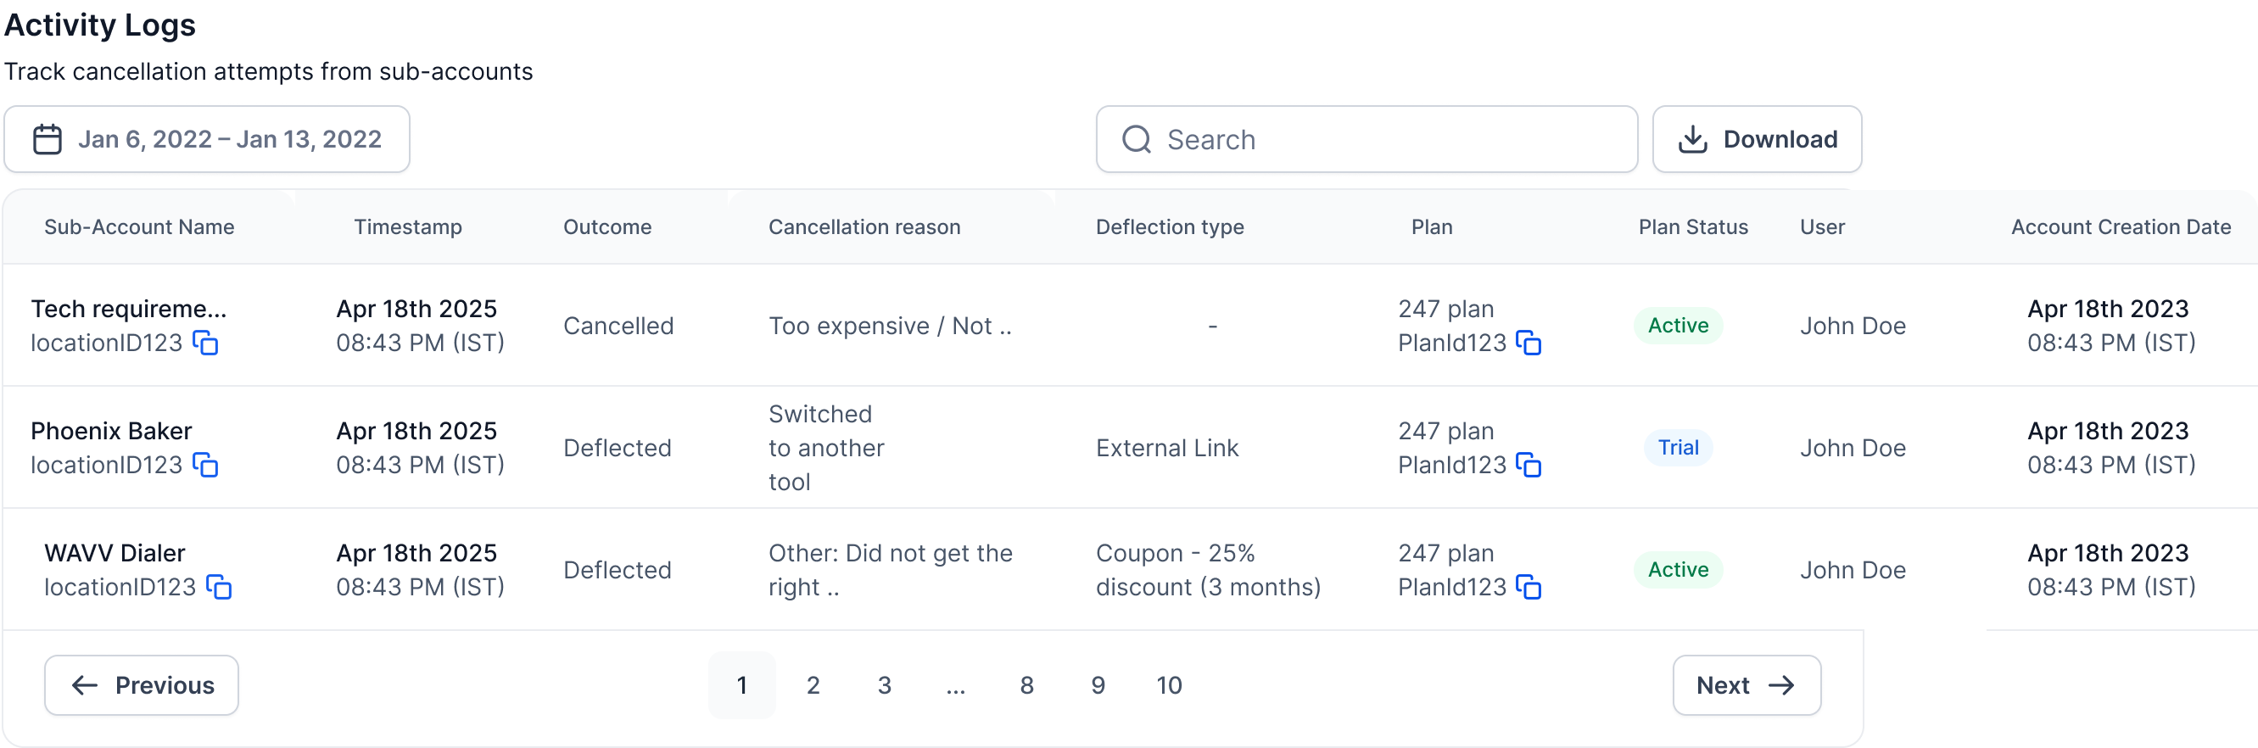Image resolution: width=2258 pixels, height=748 pixels.
Task: Go to the Previous page
Action: [x=142, y=685]
